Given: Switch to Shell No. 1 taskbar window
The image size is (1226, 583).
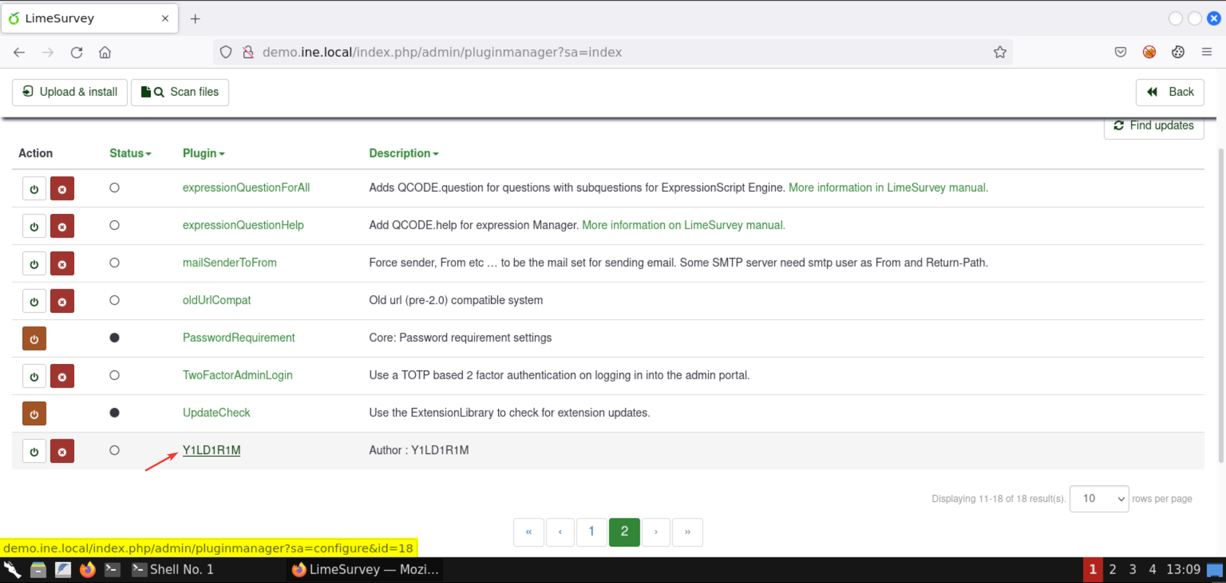Looking at the screenshot, I should pyautogui.click(x=173, y=570).
